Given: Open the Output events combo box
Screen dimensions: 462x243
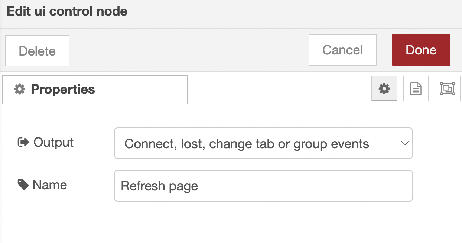Looking at the screenshot, I should click(x=260, y=143).
